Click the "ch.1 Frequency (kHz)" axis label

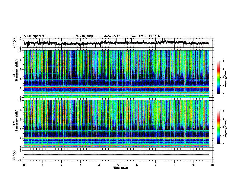tap(16, 70)
